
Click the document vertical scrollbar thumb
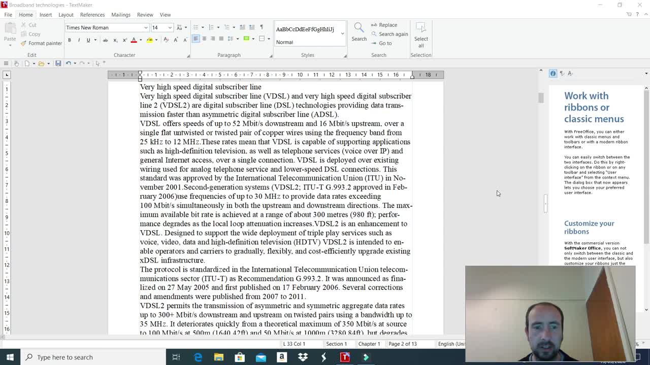[x=541, y=97]
